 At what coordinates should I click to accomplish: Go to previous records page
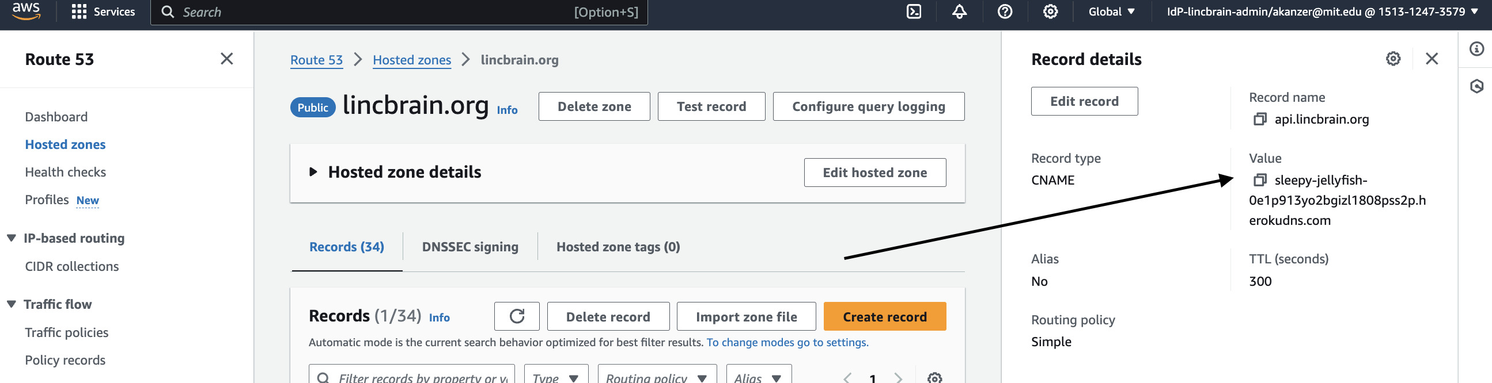847,378
